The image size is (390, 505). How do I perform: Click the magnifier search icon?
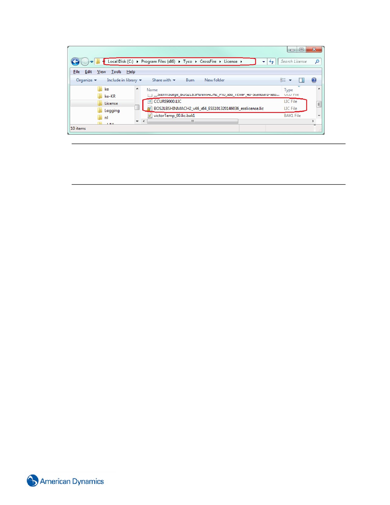[x=317, y=62]
